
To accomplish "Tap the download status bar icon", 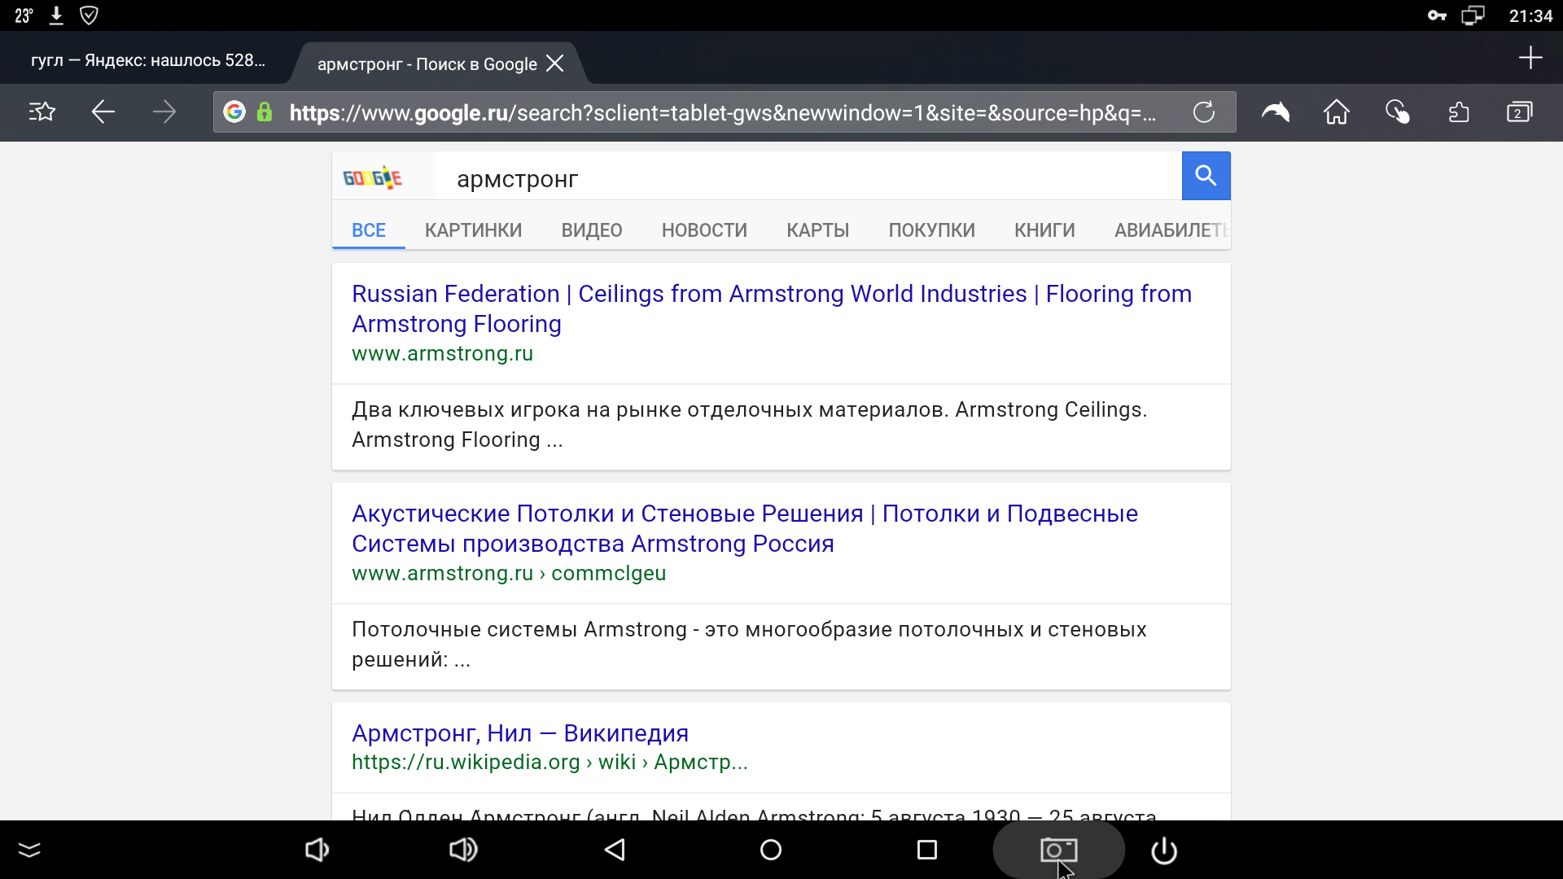I will pyautogui.click(x=56, y=15).
